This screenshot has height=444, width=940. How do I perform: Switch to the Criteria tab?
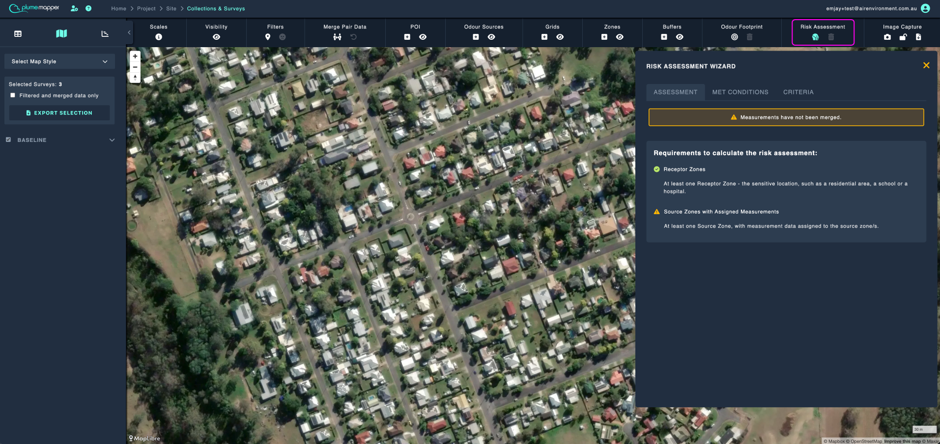798,92
